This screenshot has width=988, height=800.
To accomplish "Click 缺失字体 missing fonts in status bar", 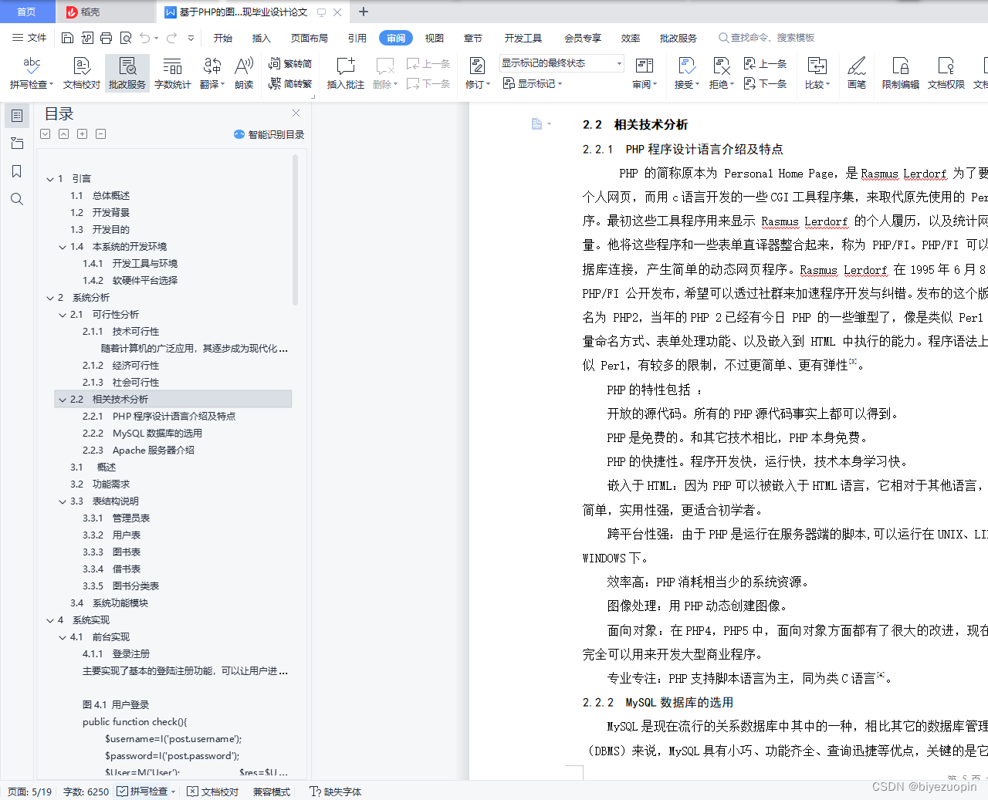I will click(336, 792).
